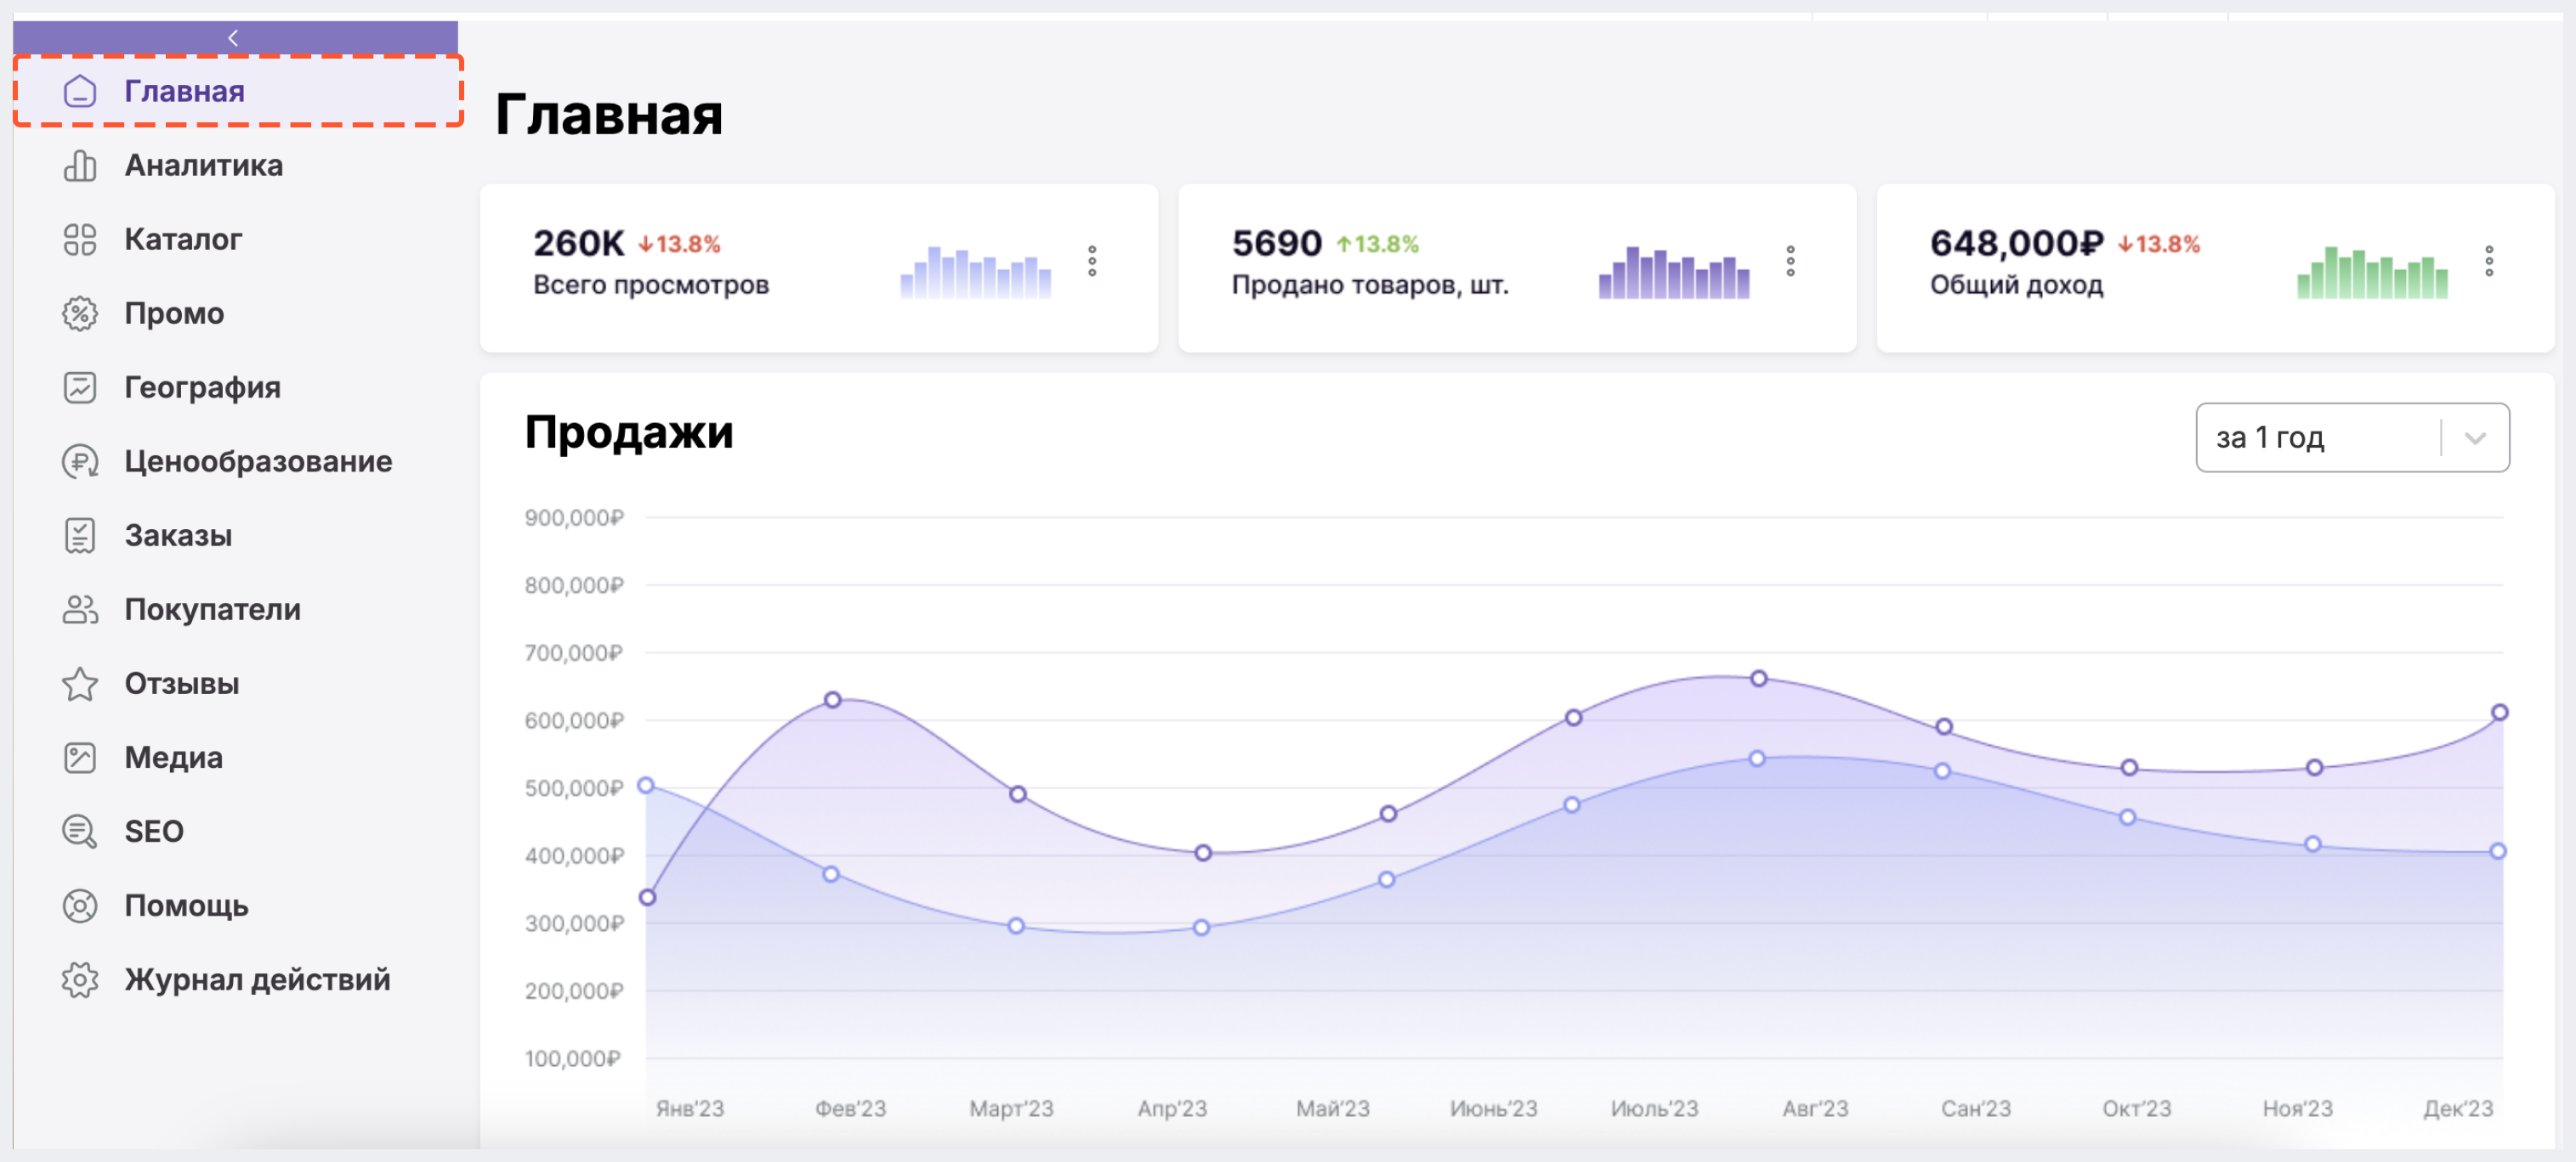The width and height of the screenshot is (2576, 1162).
Task: Open the Отзывы page
Action: pyautogui.click(x=181, y=684)
